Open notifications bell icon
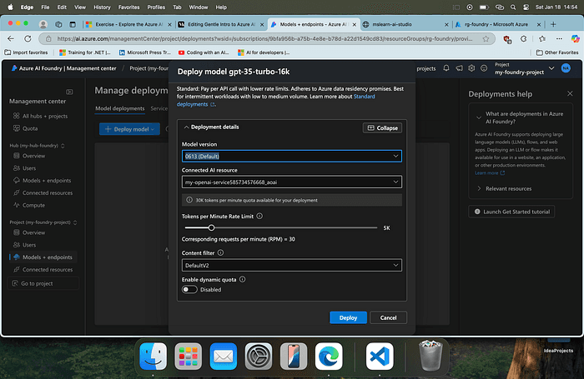 coord(446,68)
